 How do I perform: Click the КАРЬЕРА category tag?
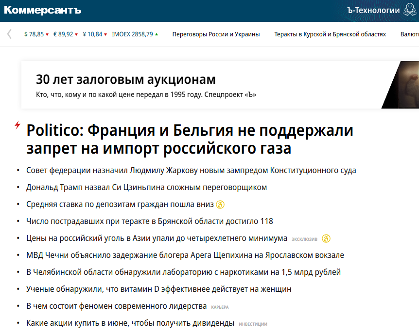(220, 307)
